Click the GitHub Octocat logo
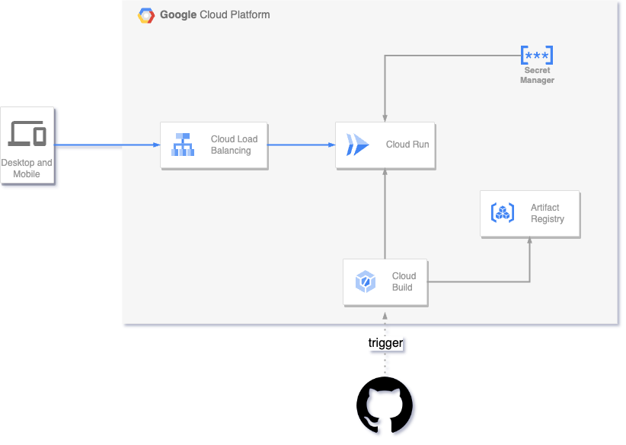Image resolution: width=626 pixels, height=445 pixels. coord(385,405)
